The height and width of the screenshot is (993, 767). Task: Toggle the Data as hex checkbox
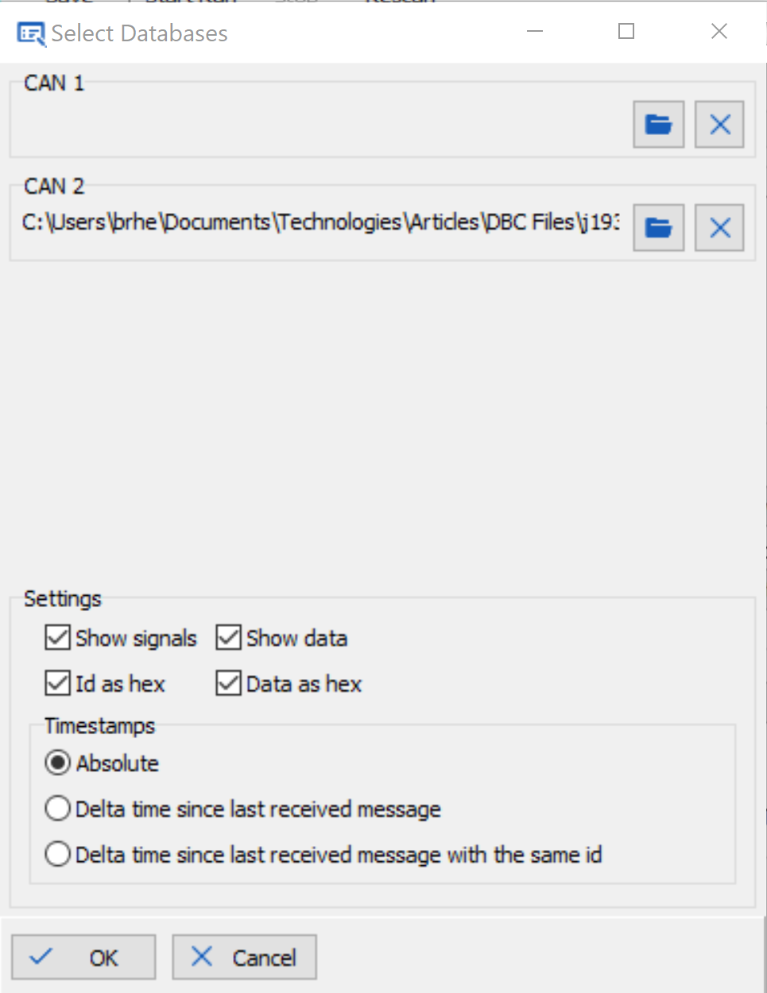pyautogui.click(x=229, y=684)
